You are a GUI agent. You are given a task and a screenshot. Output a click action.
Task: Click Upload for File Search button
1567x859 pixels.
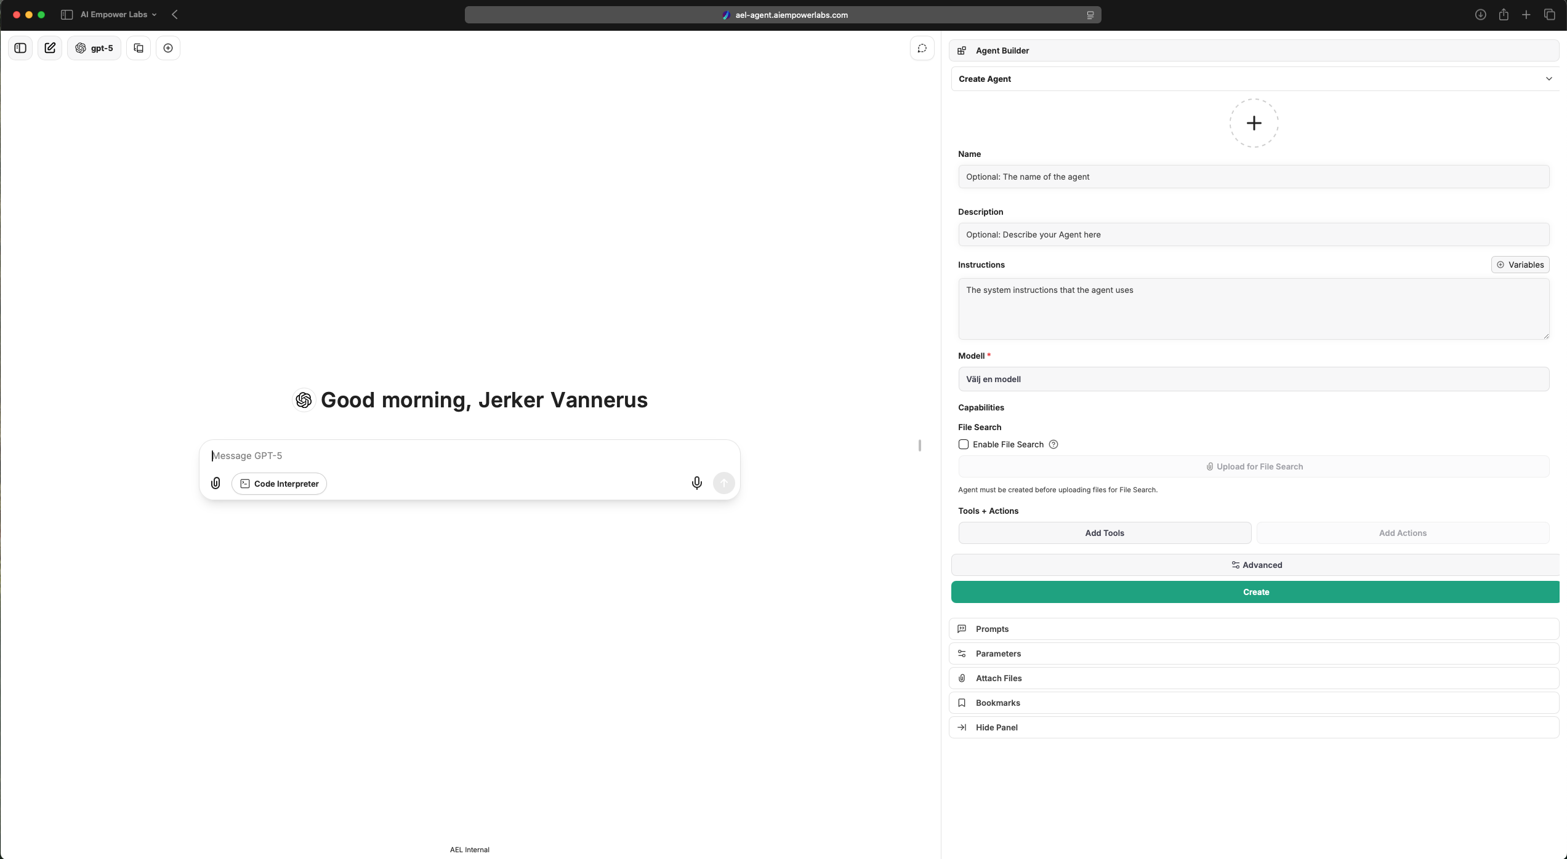point(1254,466)
